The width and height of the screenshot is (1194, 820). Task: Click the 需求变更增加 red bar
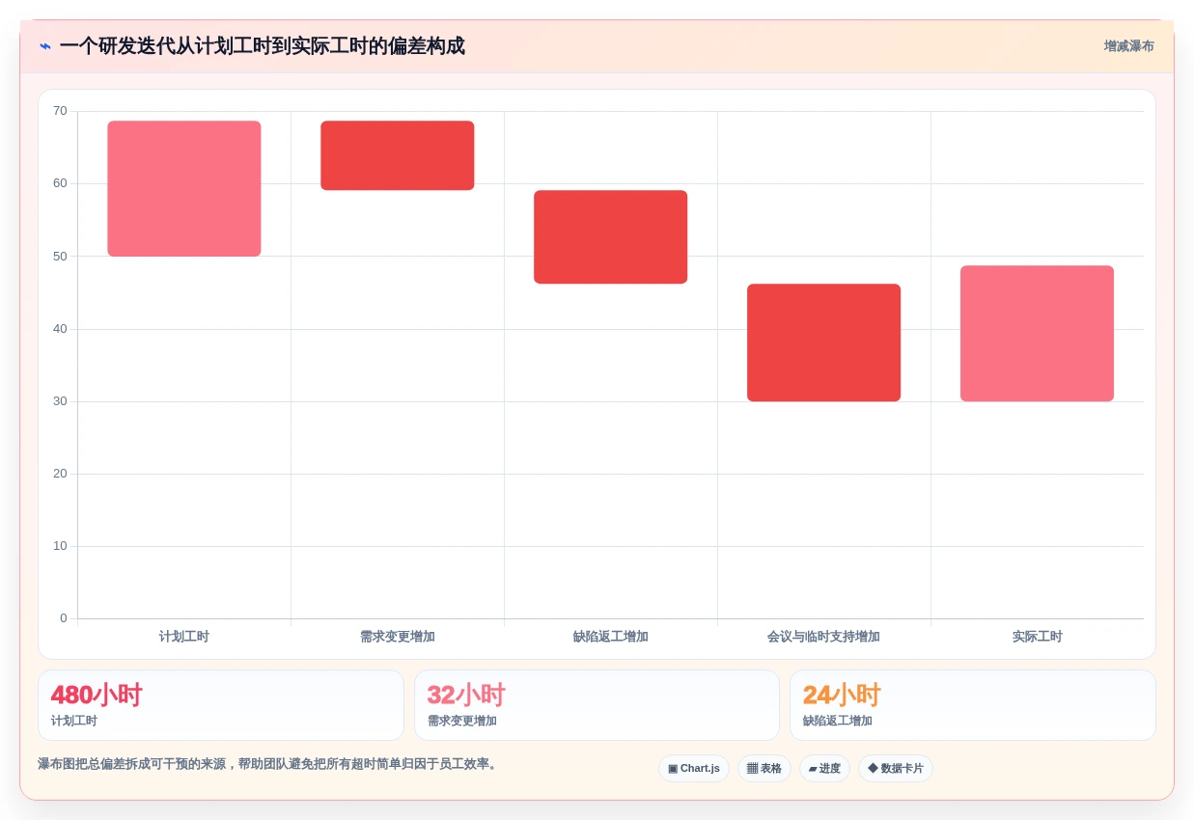[x=398, y=155]
